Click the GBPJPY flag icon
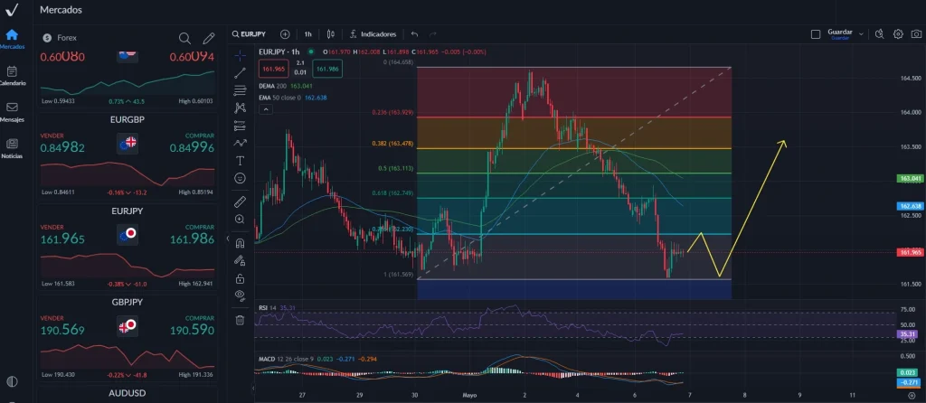The width and height of the screenshot is (926, 403). 128,325
